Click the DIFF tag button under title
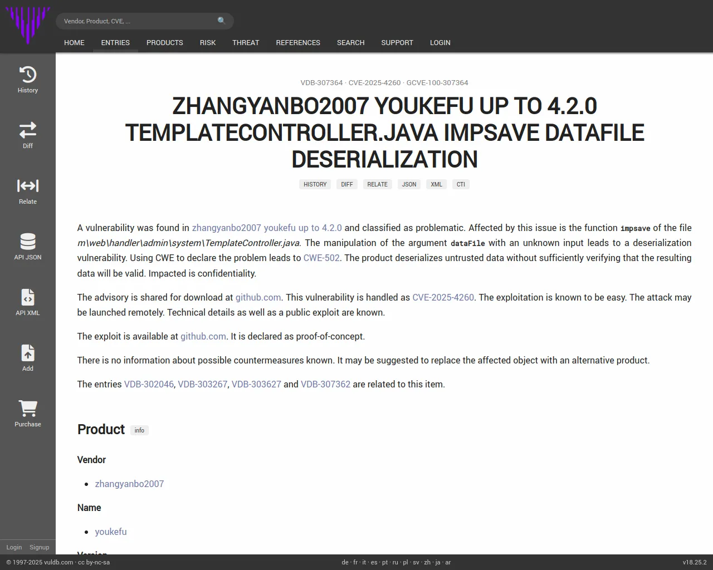 point(347,184)
